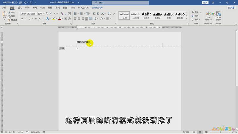Switch to the Header and Footer (页眉和页脚) tab
This screenshot has width=238, height=134.
point(97,7)
